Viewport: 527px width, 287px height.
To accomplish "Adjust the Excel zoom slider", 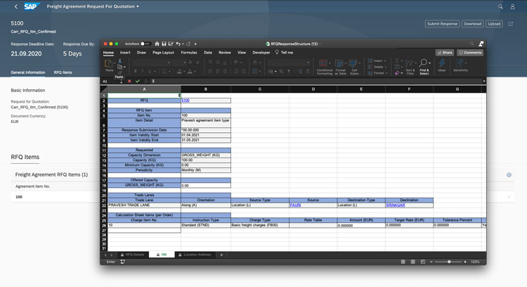I will 449,262.
